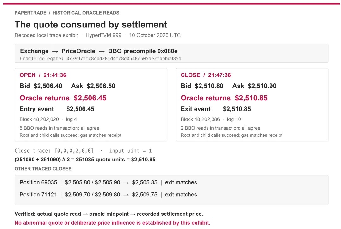Click the CLOSE 21:47:36 card label

coord(206,75)
